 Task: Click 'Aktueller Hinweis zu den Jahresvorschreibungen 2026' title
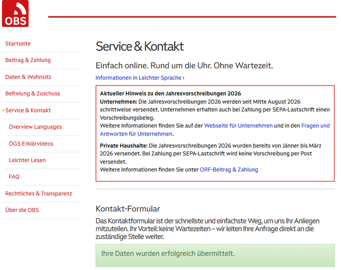click(170, 93)
